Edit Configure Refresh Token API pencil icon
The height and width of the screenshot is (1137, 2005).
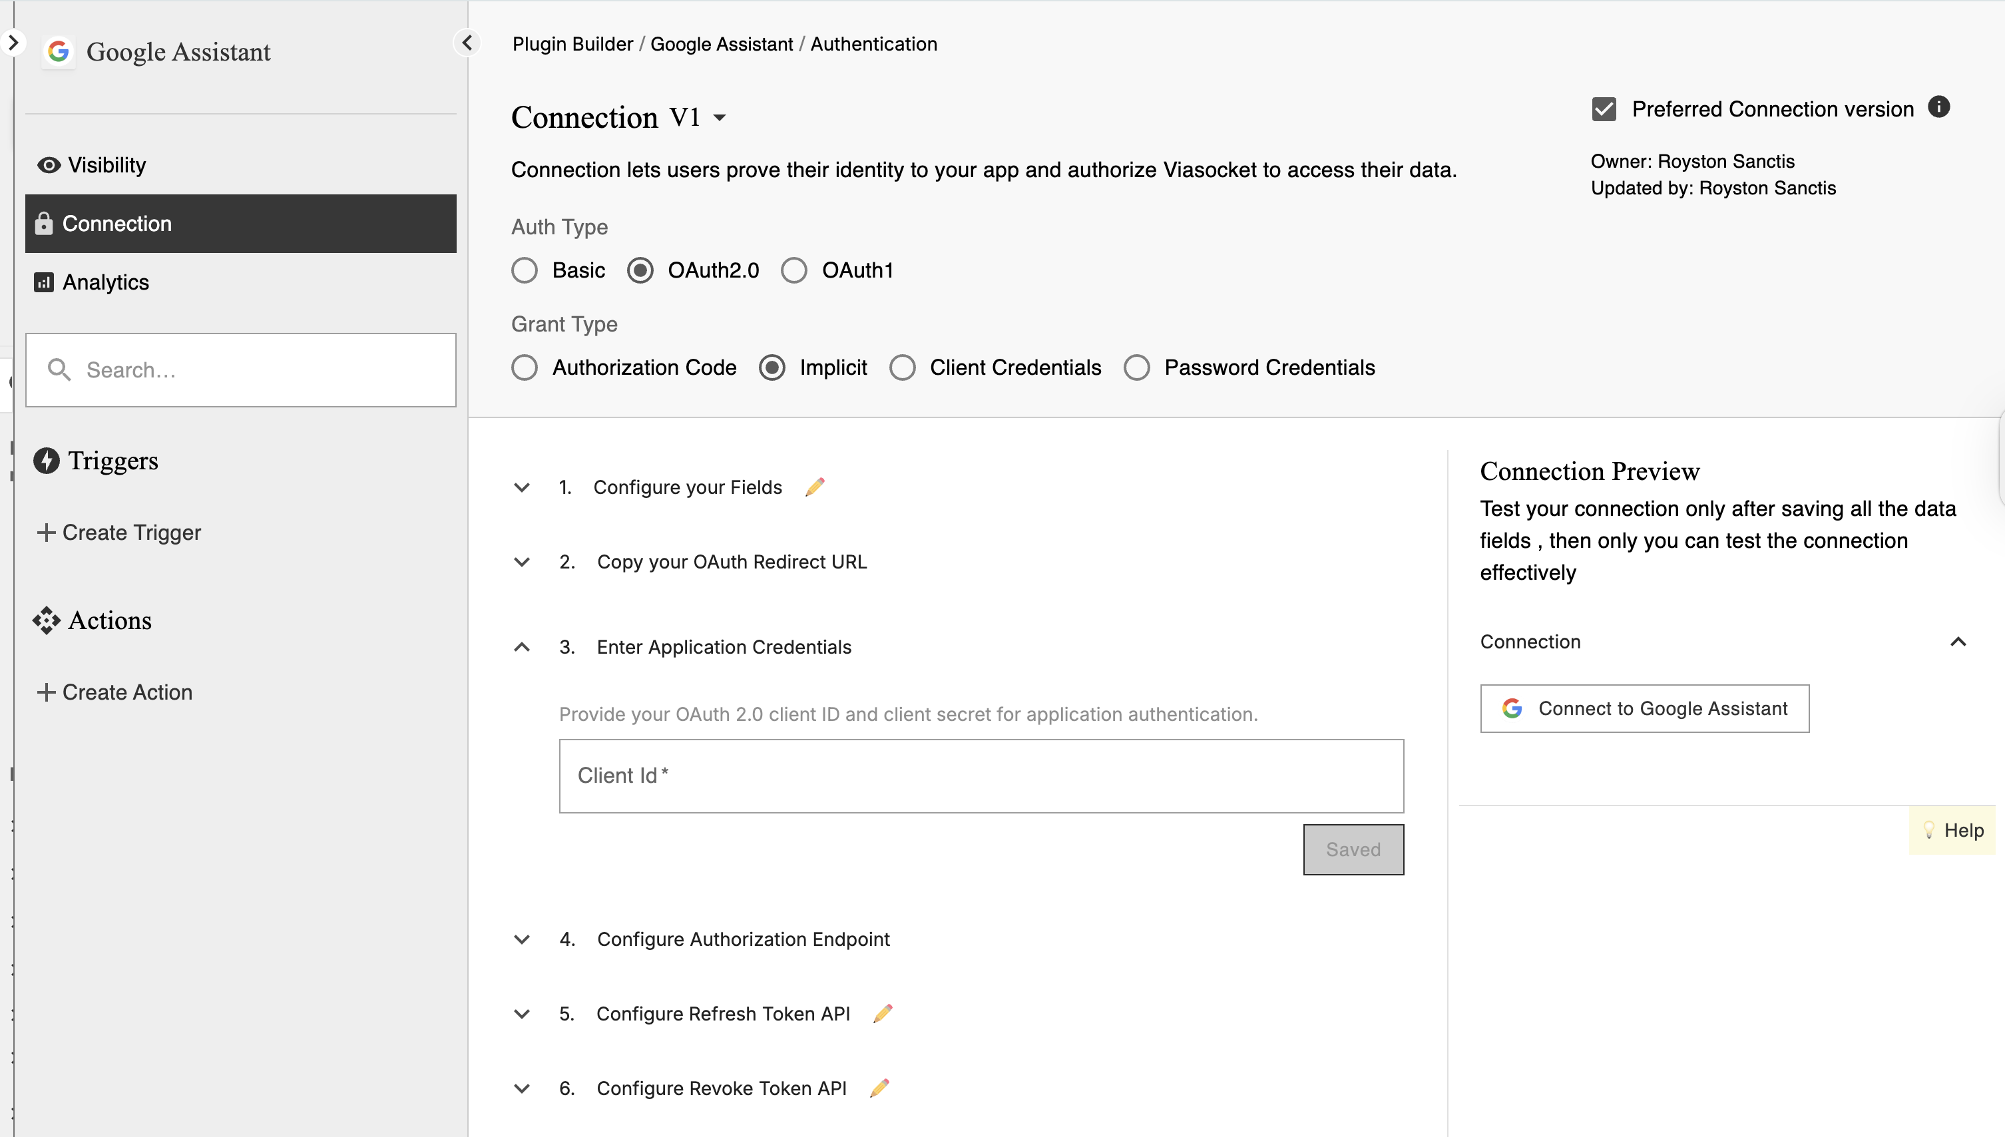pos(883,1014)
